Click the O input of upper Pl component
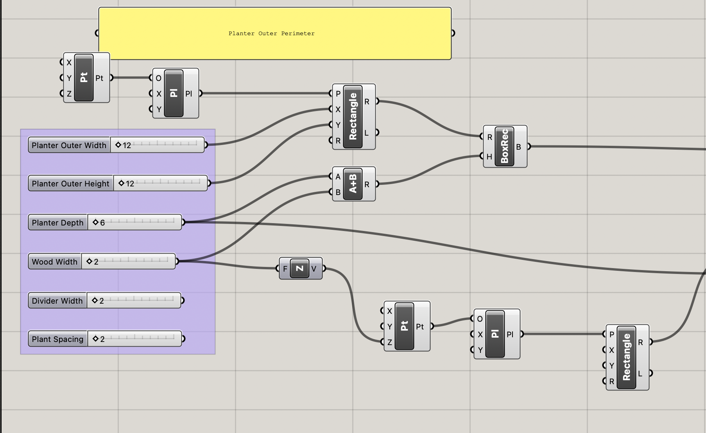Screen dimensions: 706x433 (x=158, y=78)
